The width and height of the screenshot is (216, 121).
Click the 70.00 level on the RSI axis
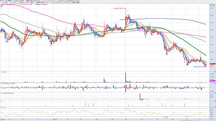pos(212,108)
